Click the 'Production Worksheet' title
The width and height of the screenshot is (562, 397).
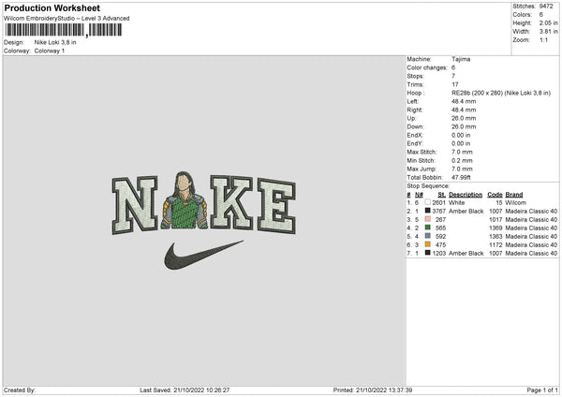pos(52,7)
